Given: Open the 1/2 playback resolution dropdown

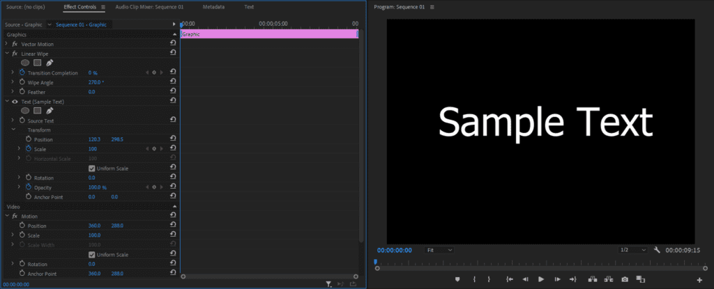Looking at the screenshot, I should click(x=633, y=250).
